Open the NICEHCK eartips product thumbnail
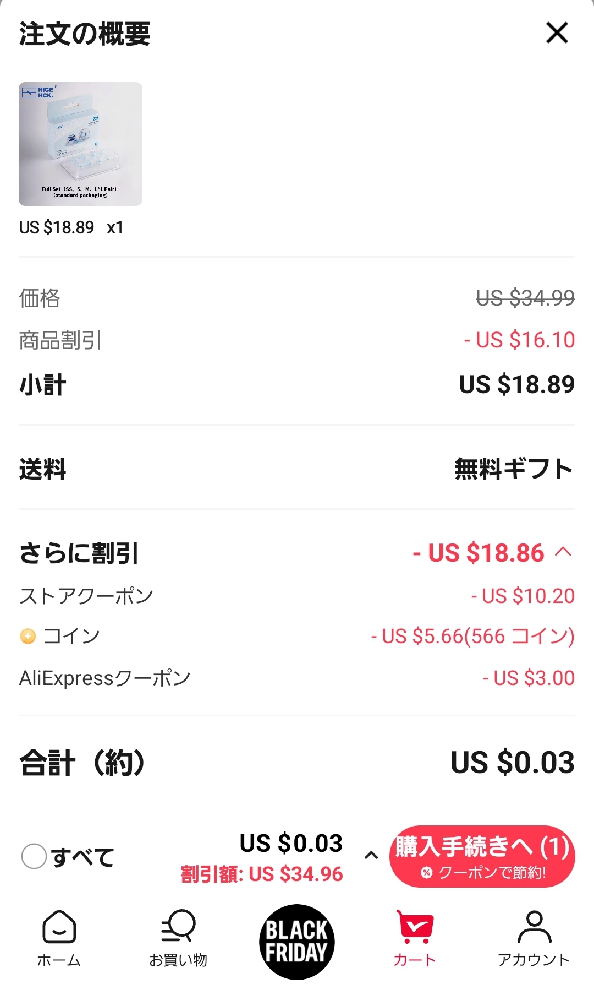The height and width of the screenshot is (984, 594). [x=80, y=144]
